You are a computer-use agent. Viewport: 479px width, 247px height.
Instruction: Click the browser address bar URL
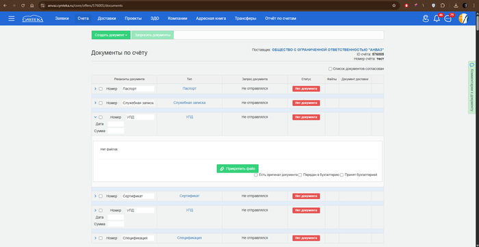(x=86, y=5)
